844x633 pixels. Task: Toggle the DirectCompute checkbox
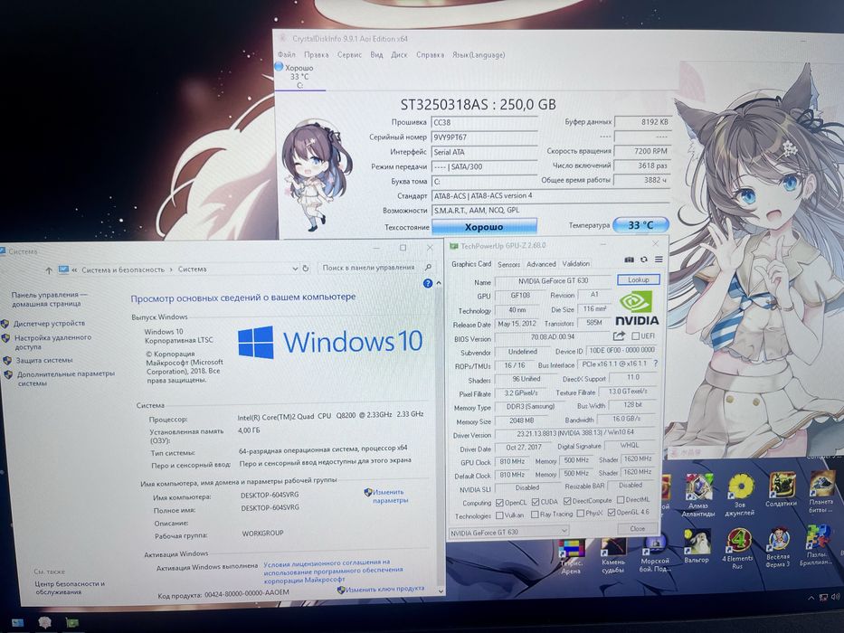pyautogui.click(x=567, y=501)
